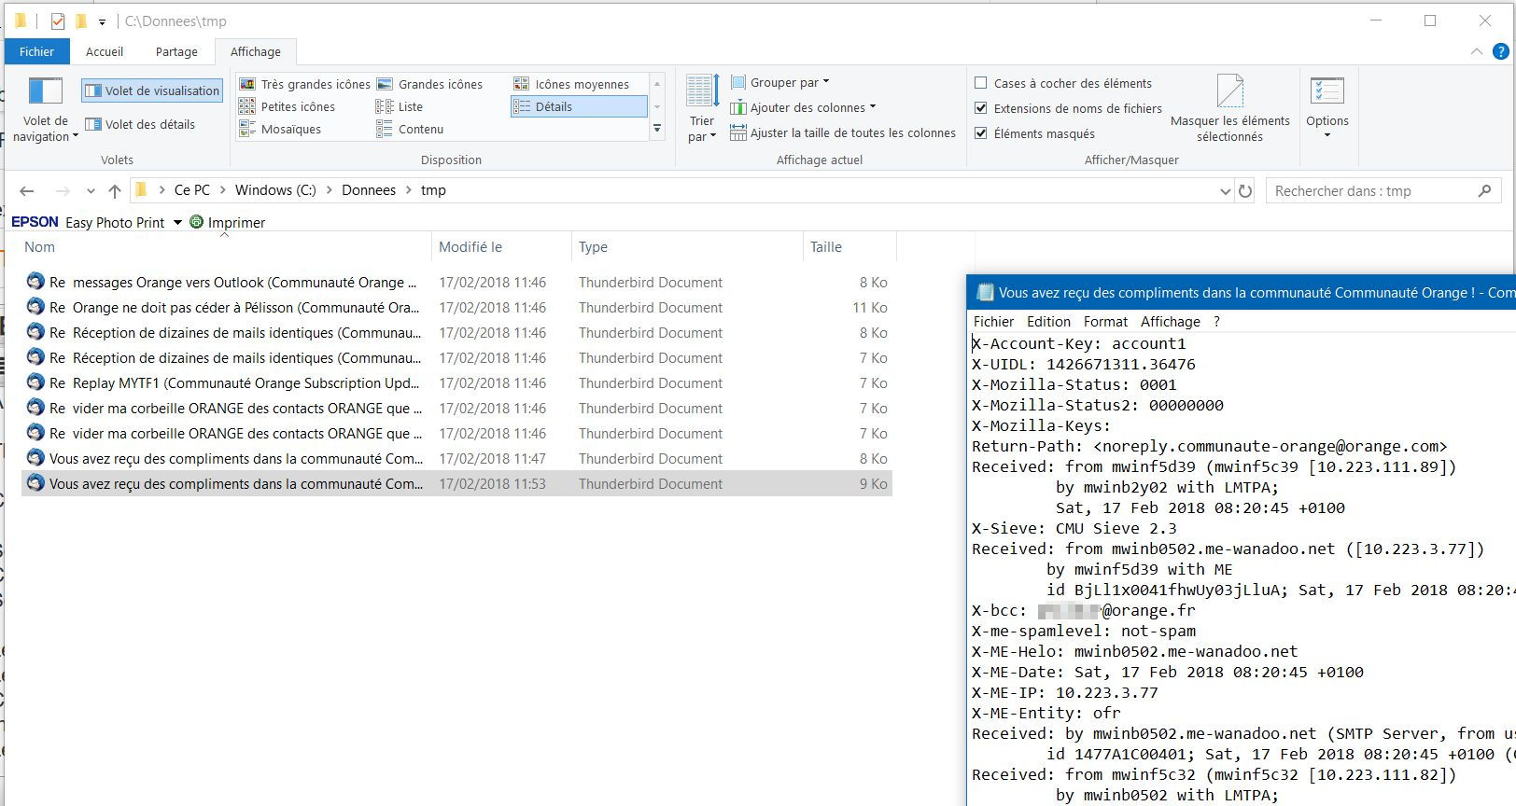Click Ajuster la taille de toutes les colonnes
This screenshot has height=806, width=1516.
(x=843, y=132)
